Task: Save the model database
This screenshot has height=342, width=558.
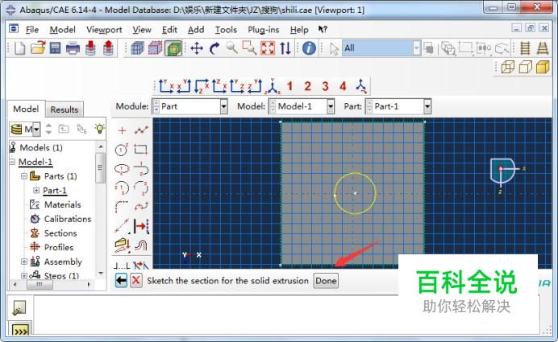Action: (x=55, y=48)
